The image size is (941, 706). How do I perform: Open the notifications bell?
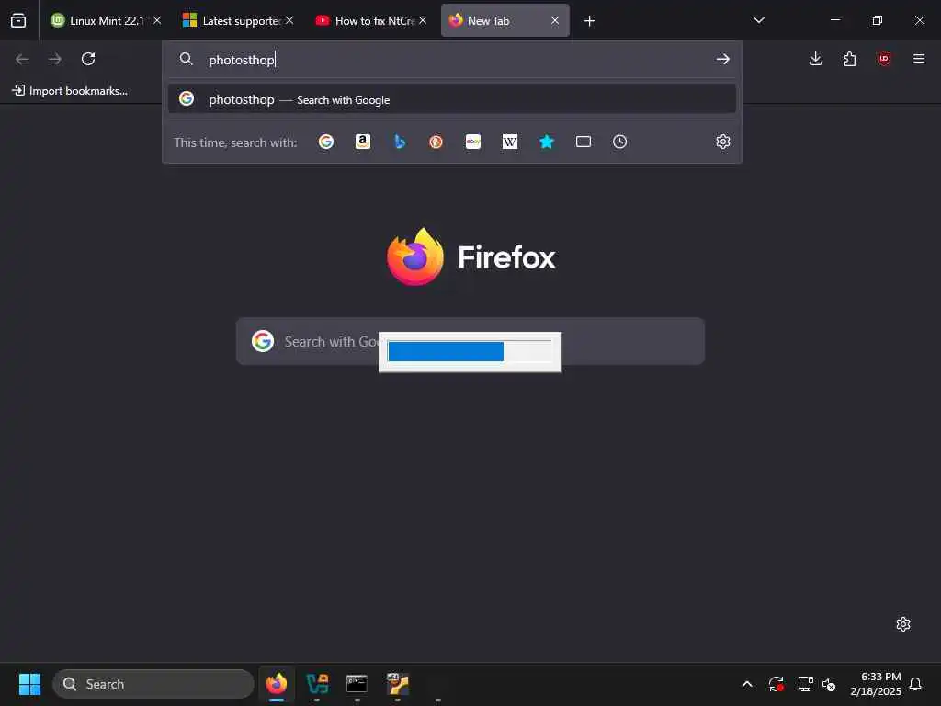[x=915, y=684]
